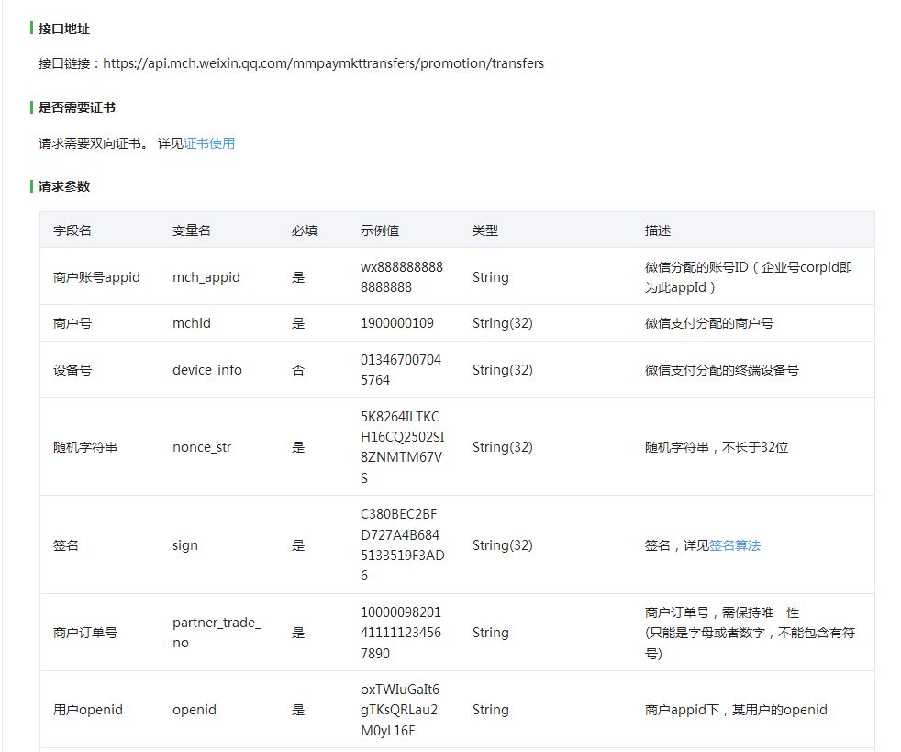Click the example value 1900000109
Image resolution: width=901 pixels, height=752 pixels.
(x=397, y=323)
